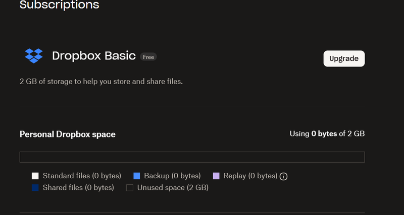This screenshot has height=215, width=404.
Task: Click the 2 GB storage description text
Action: (101, 81)
